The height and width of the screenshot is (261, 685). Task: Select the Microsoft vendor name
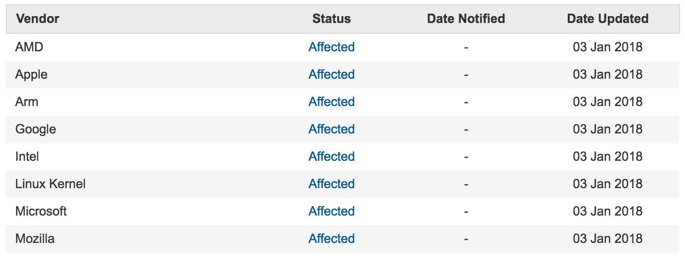point(41,212)
